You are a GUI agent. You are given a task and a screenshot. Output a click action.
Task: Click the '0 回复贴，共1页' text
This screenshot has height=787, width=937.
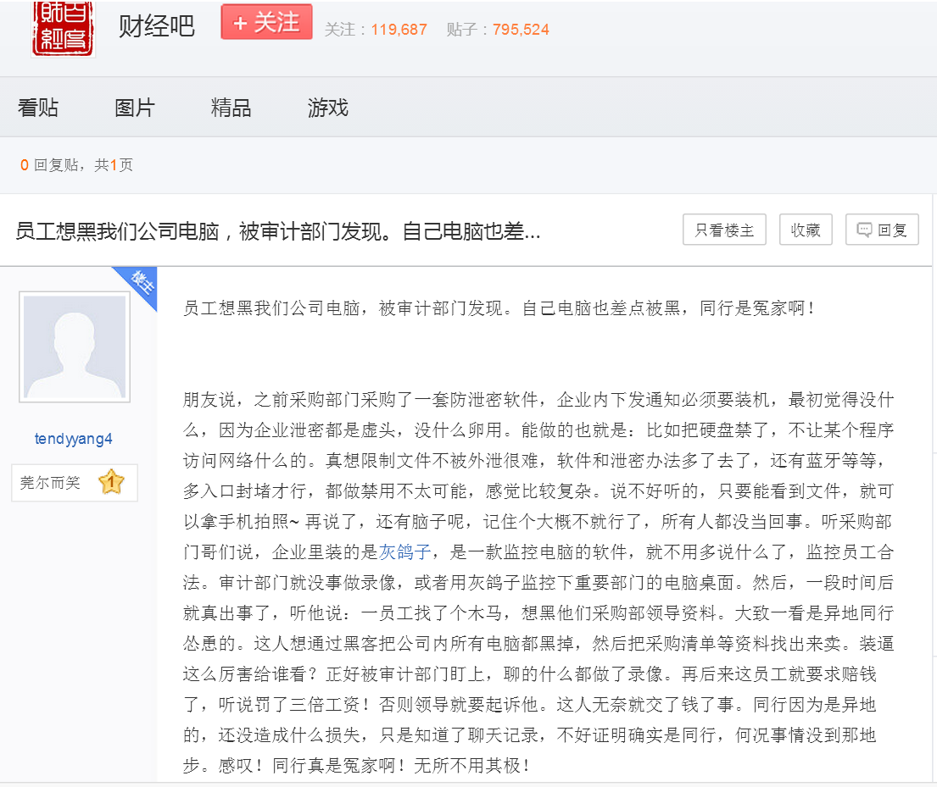tap(76, 165)
